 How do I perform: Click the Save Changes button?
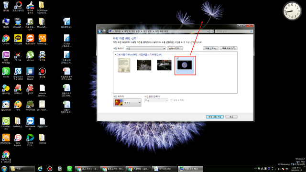click(215, 117)
